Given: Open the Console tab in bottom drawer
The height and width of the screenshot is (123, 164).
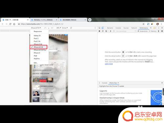Looking at the screenshot, I should [105, 83].
